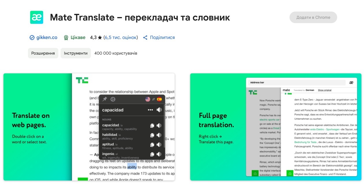Select the Розширення category chip
The width and height of the screenshot is (364, 184).
(x=43, y=53)
